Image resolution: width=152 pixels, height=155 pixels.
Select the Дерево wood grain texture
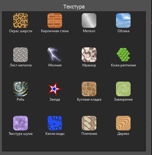123,123
